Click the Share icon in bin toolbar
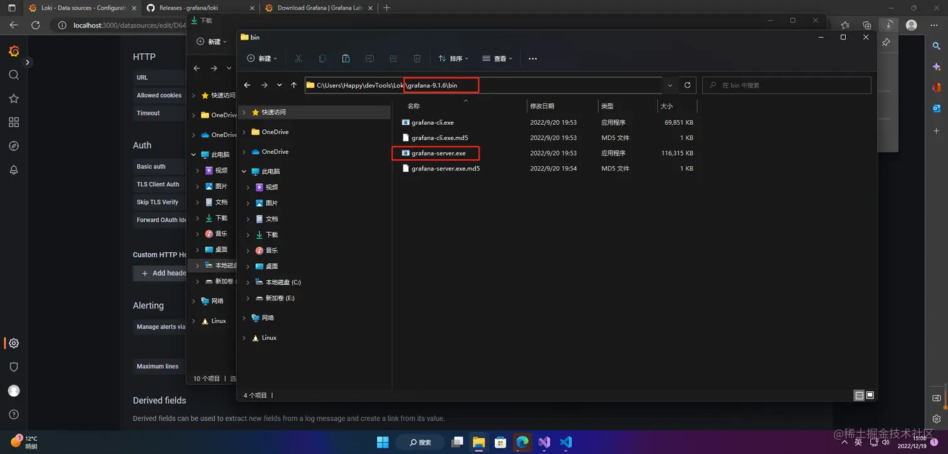 point(393,58)
